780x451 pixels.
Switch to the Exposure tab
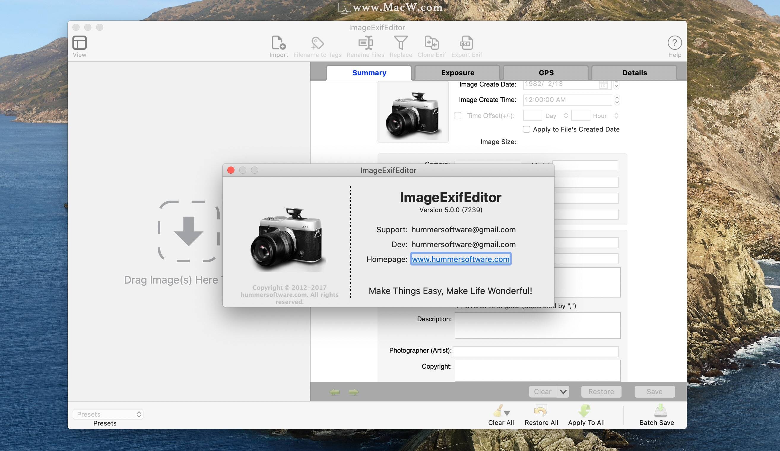pyautogui.click(x=457, y=72)
